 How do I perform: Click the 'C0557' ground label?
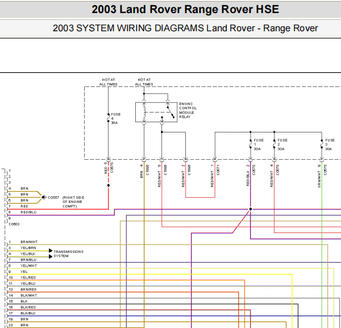pos(53,197)
